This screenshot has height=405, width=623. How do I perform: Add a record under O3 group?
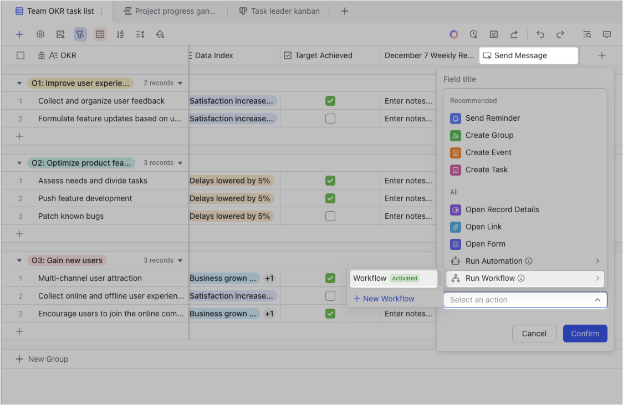coord(19,331)
